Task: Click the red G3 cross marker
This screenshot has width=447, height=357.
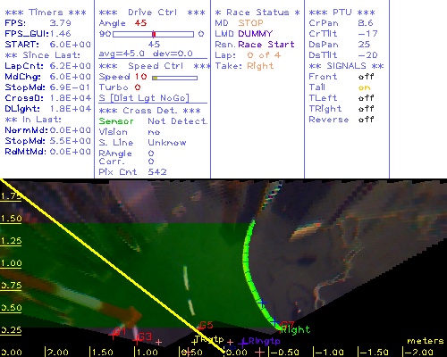Action: tap(137, 340)
